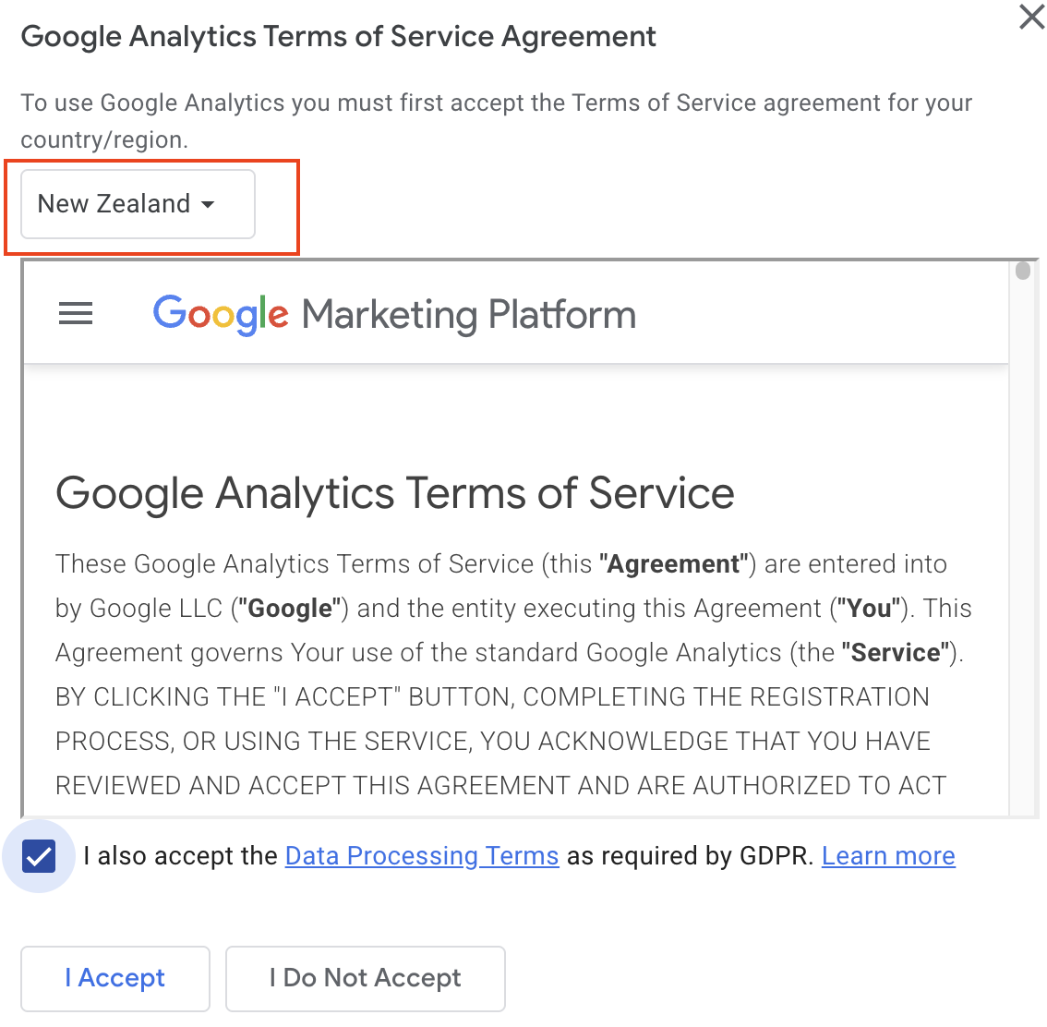1047x1027 pixels.
Task: Uncheck the Data Processing Terms checkbox
Action: [39, 856]
